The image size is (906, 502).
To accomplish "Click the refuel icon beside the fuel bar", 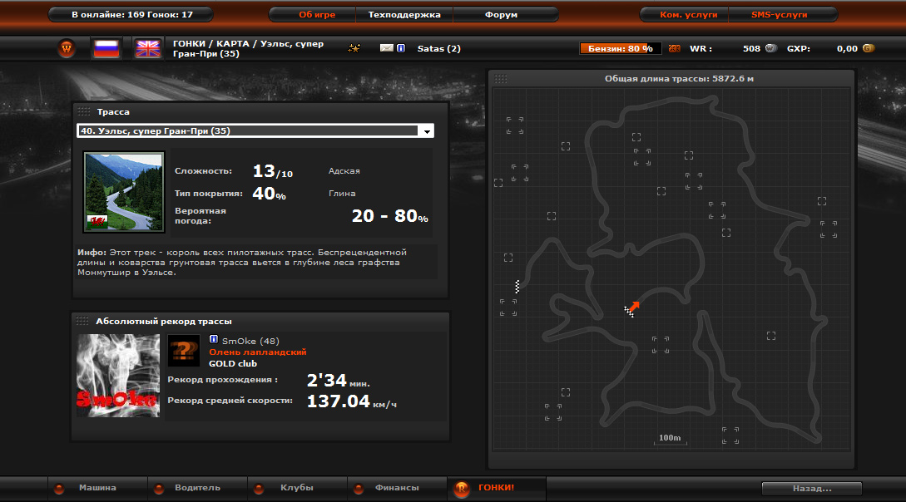I will (674, 48).
